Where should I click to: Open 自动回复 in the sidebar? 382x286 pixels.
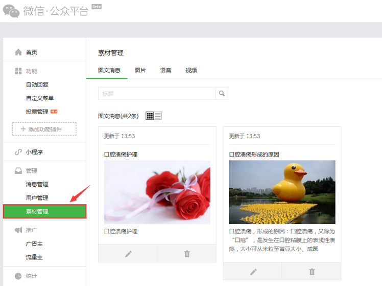37,84
